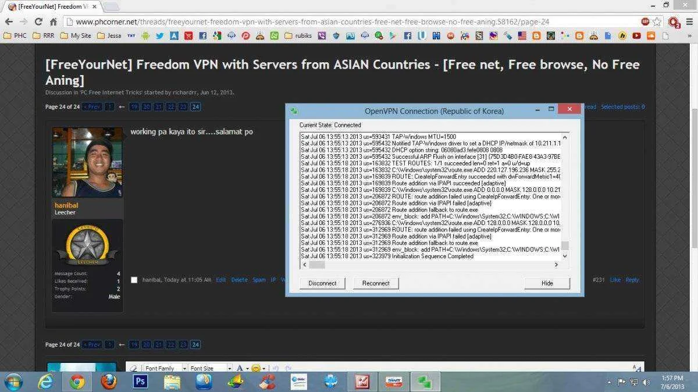Click the Like link on post #231
Screen dimensions: 698x392
pos(615,280)
